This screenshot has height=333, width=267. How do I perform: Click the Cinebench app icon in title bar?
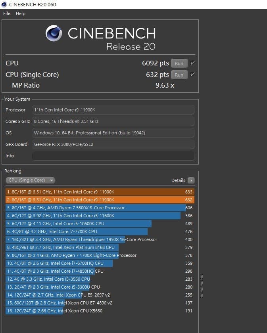[x=4, y=4]
